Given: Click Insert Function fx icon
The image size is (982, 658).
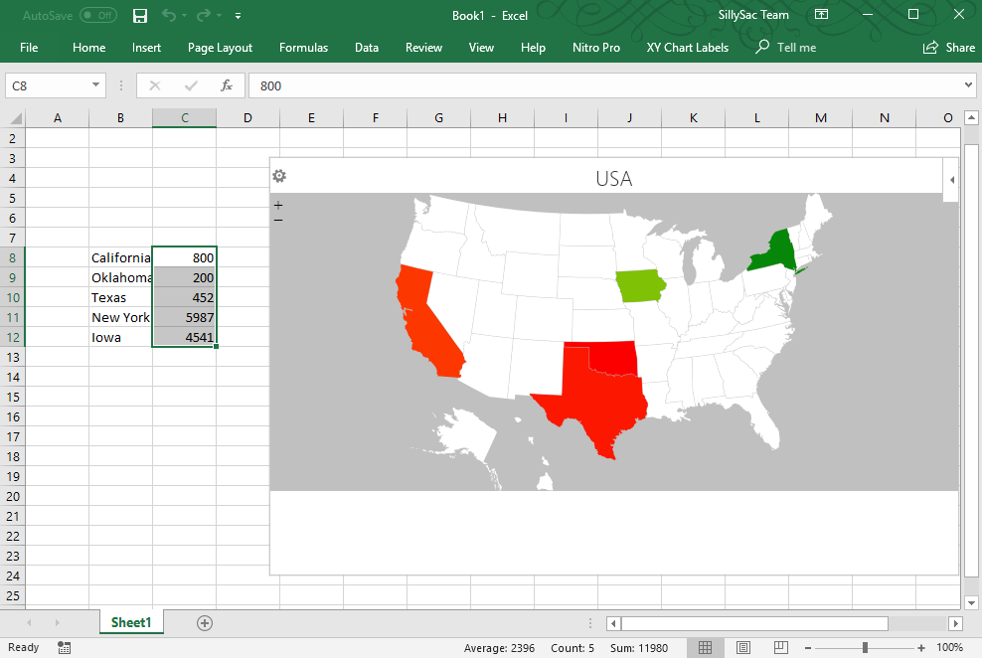Looking at the screenshot, I should click(226, 85).
